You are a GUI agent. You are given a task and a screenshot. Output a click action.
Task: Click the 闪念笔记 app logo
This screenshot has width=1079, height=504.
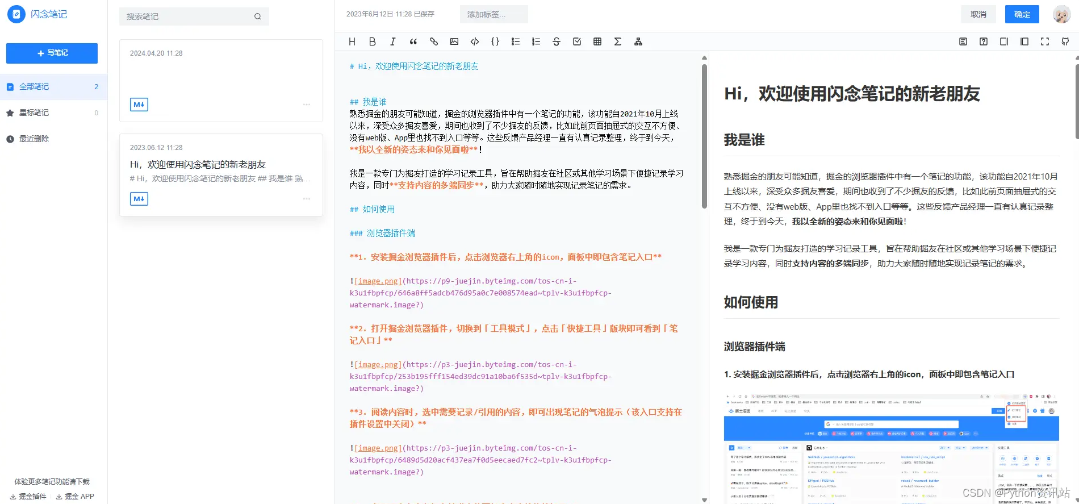(x=37, y=14)
